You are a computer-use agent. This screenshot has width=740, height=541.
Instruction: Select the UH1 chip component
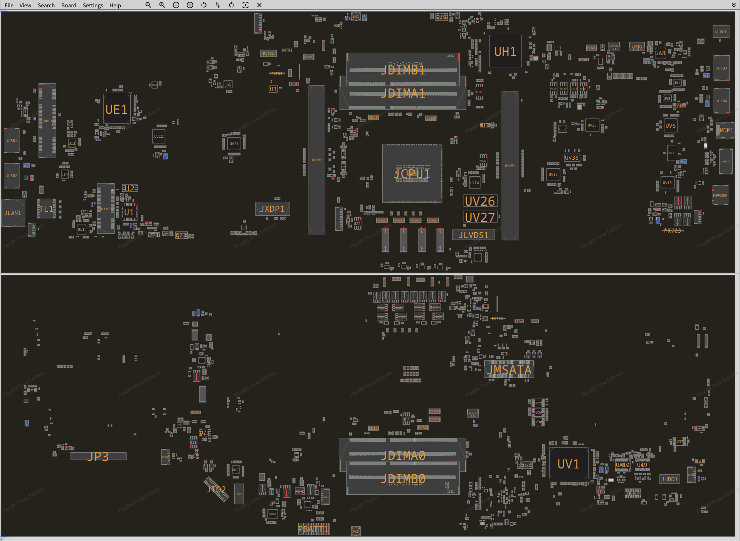(505, 51)
